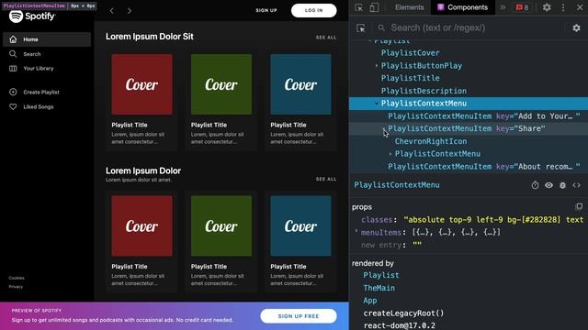Screen dimensions: 588x330
Task: Switch to the Components tab
Action: [x=463, y=7]
